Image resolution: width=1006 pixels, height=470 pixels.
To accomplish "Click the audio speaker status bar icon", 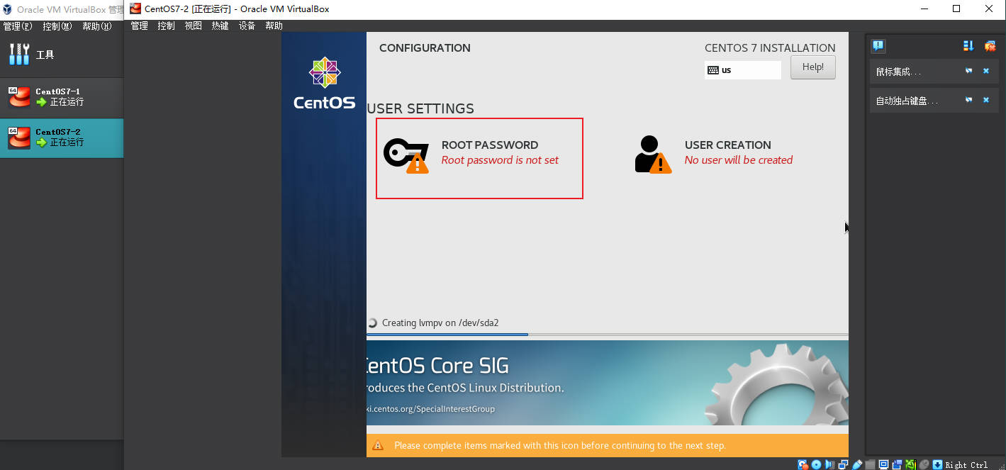I will [829, 464].
